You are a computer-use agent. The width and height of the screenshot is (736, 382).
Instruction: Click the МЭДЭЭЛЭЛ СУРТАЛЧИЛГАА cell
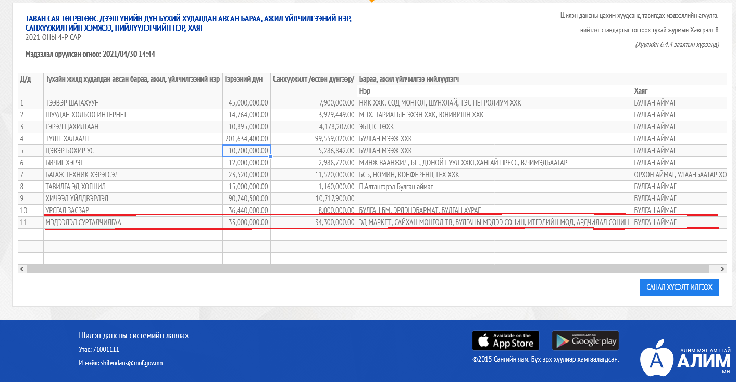tap(133, 222)
